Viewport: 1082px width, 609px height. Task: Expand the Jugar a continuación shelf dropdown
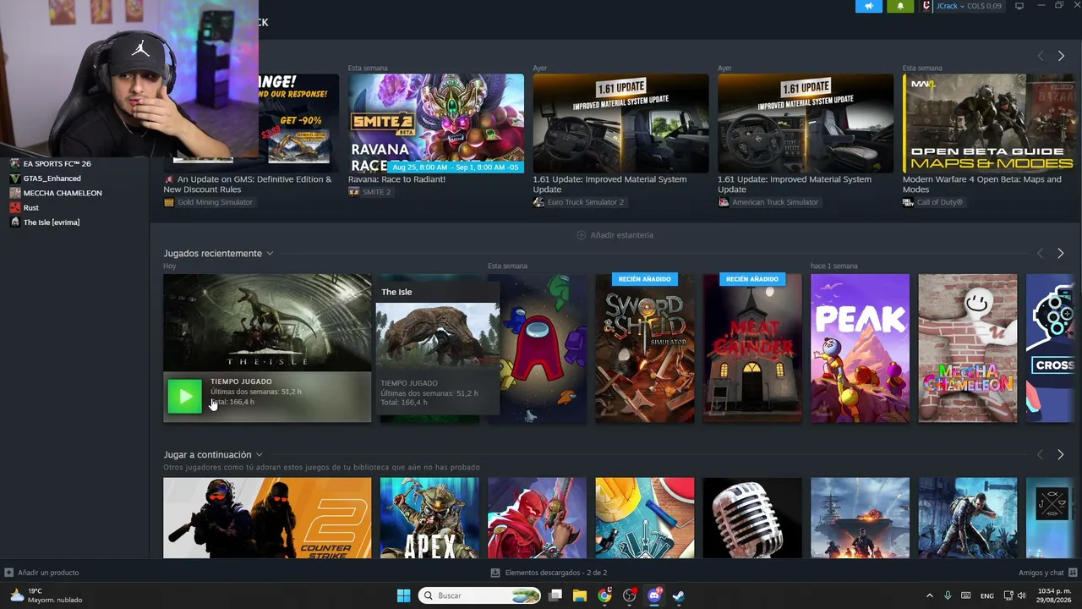pos(259,455)
